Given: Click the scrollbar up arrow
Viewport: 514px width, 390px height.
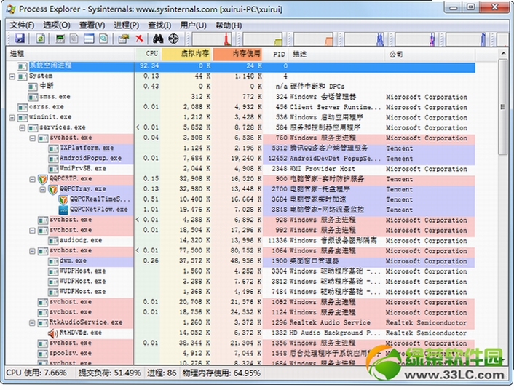Looking at the screenshot, I should [503, 53].
